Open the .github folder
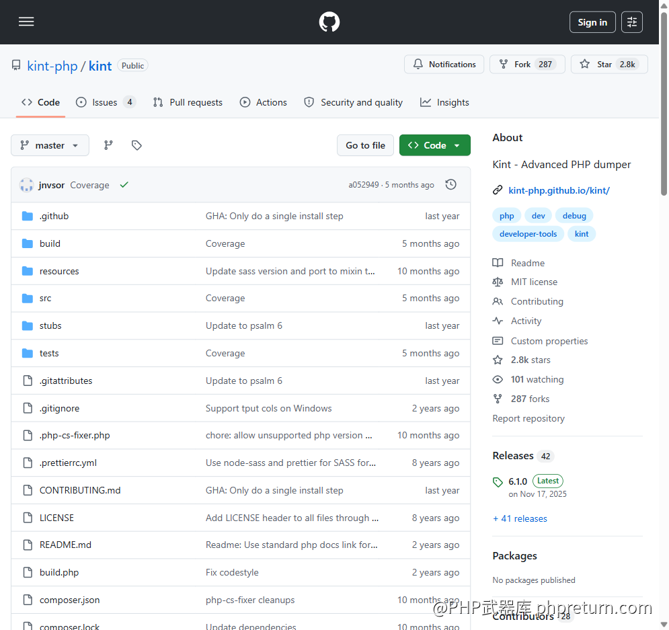 point(54,216)
